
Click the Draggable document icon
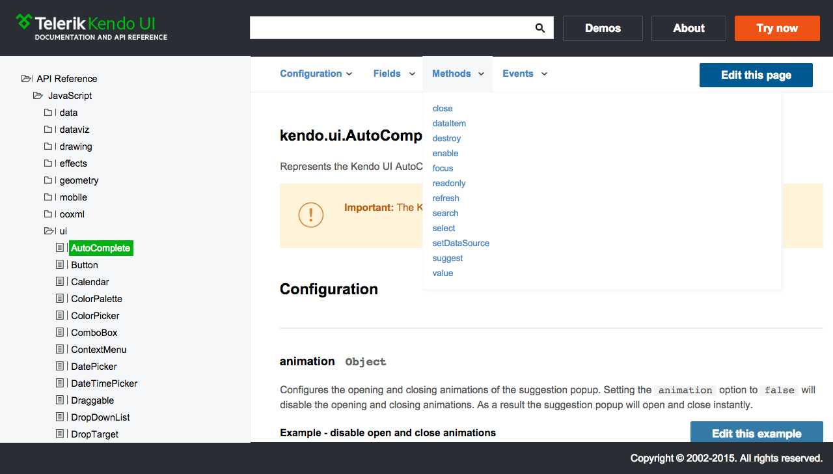point(60,400)
